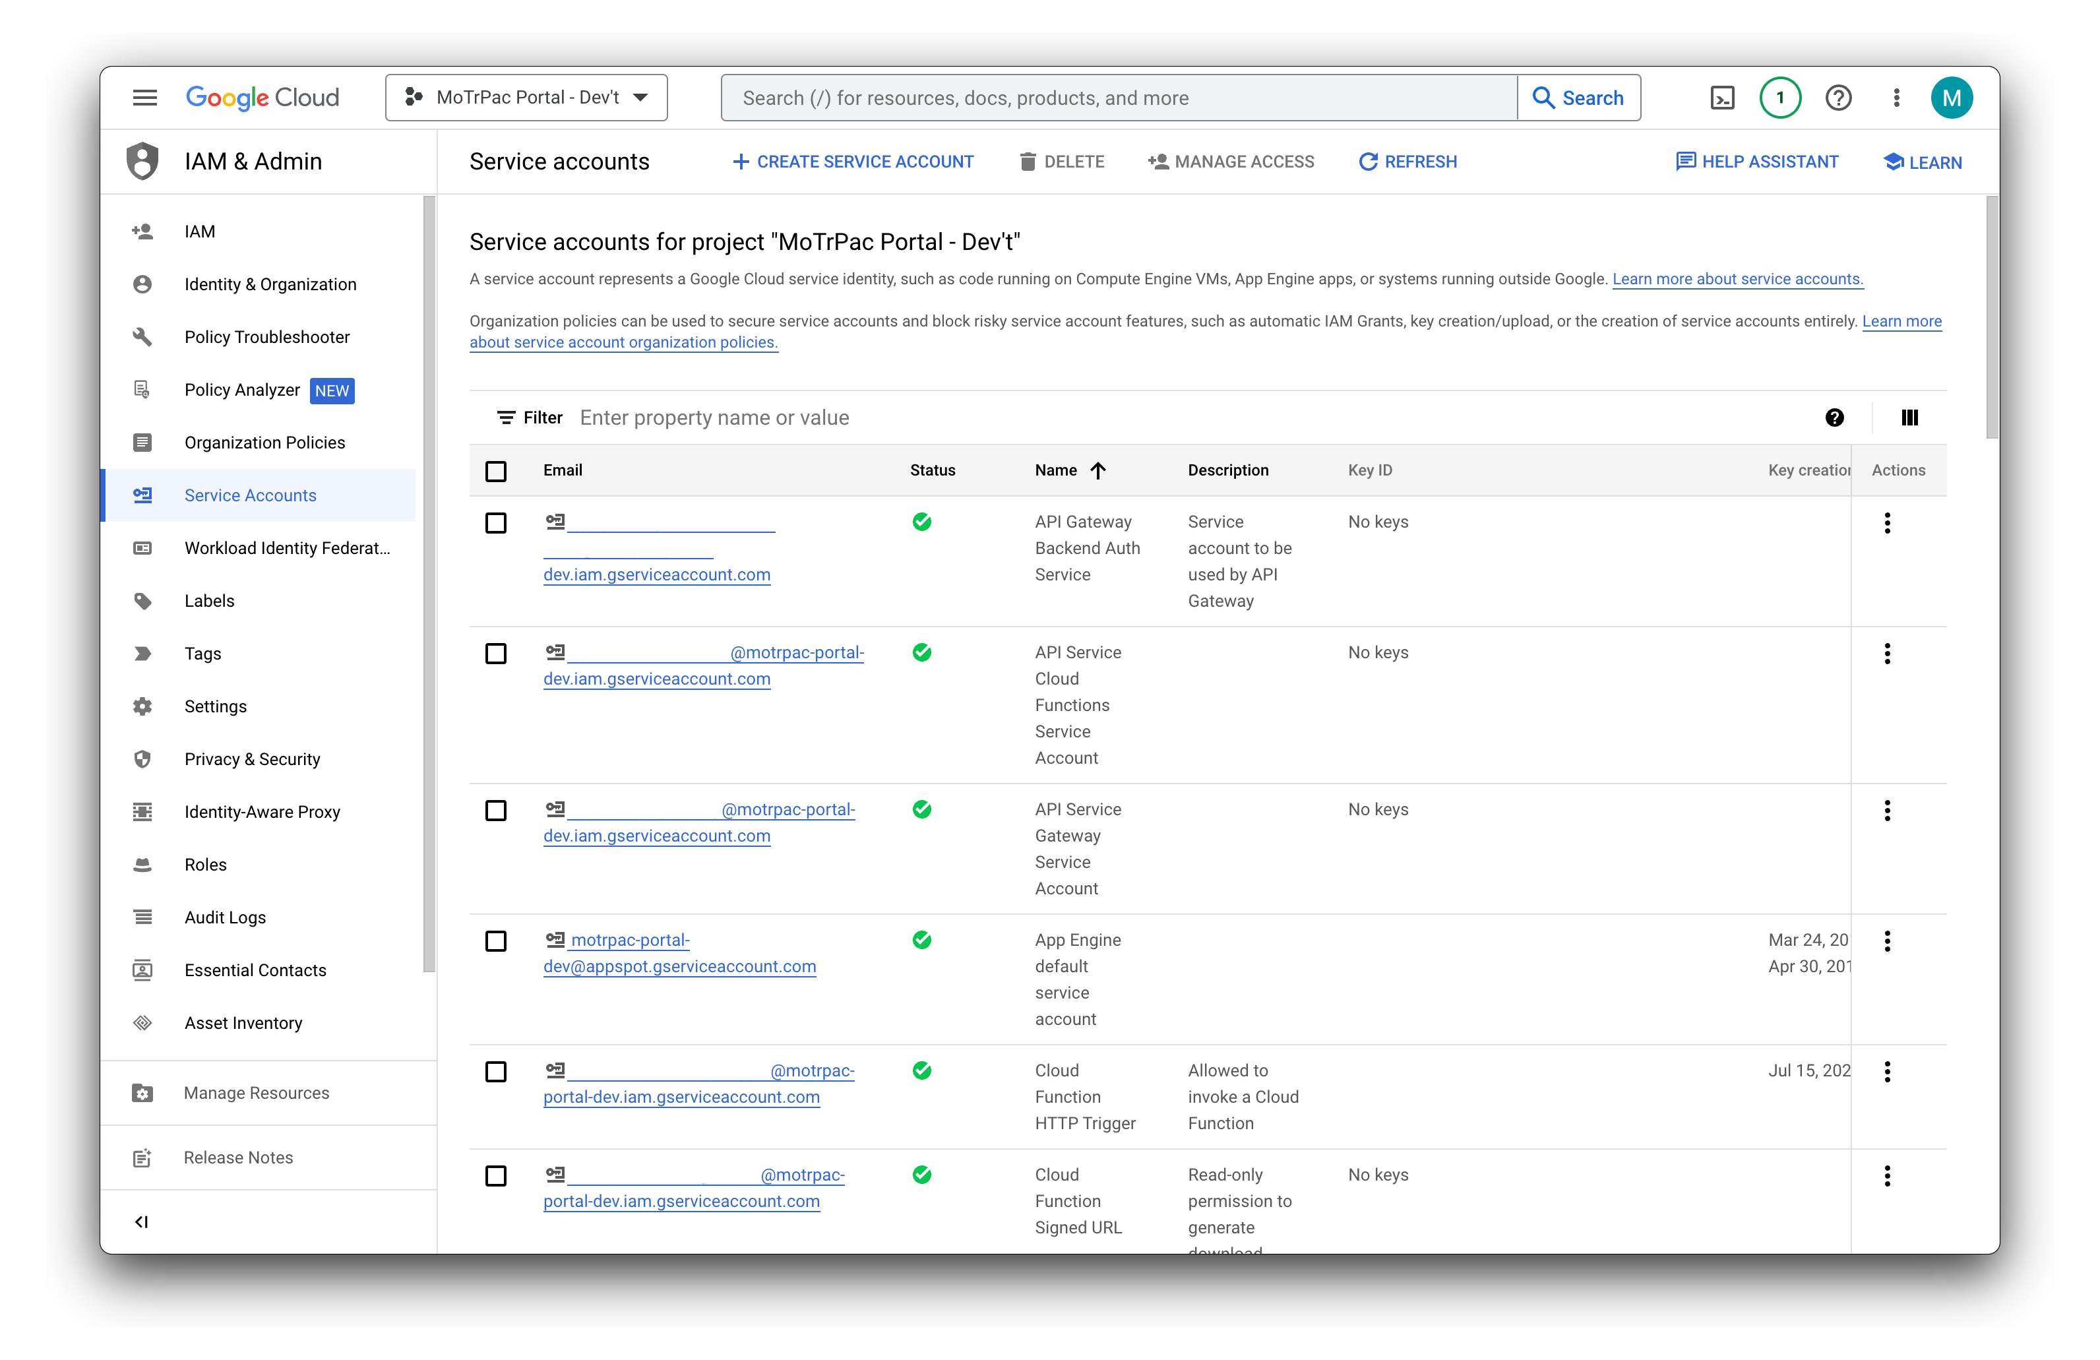Open top bar more options menu
Screen dimensions: 2100x1360
[1896, 97]
